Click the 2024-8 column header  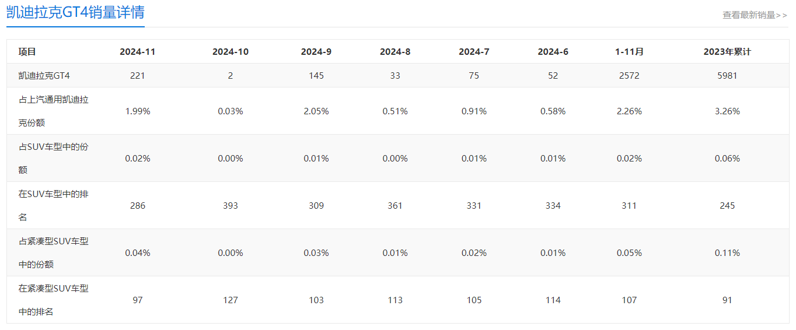pyautogui.click(x=395, y=52)
